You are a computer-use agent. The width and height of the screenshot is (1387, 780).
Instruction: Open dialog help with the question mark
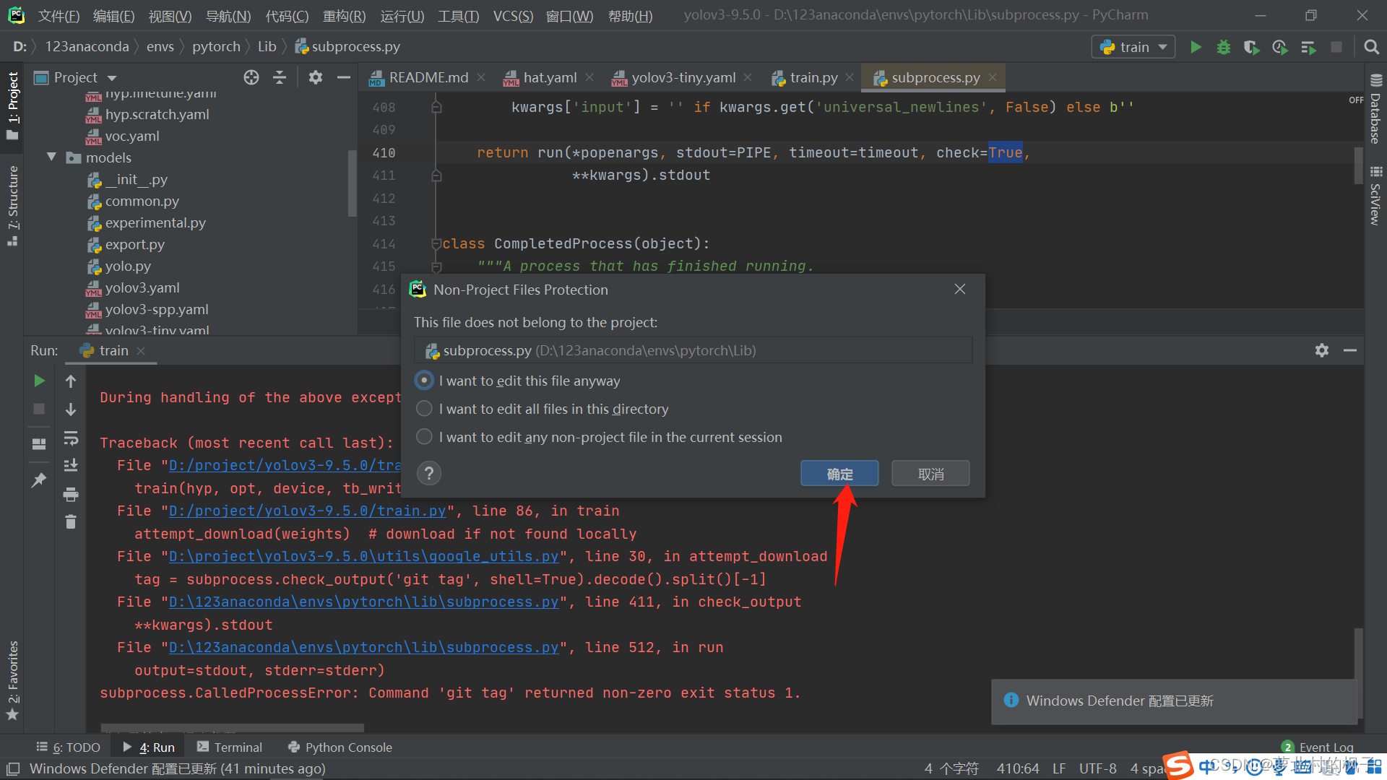pyautogui.click(x=428, y=473)
